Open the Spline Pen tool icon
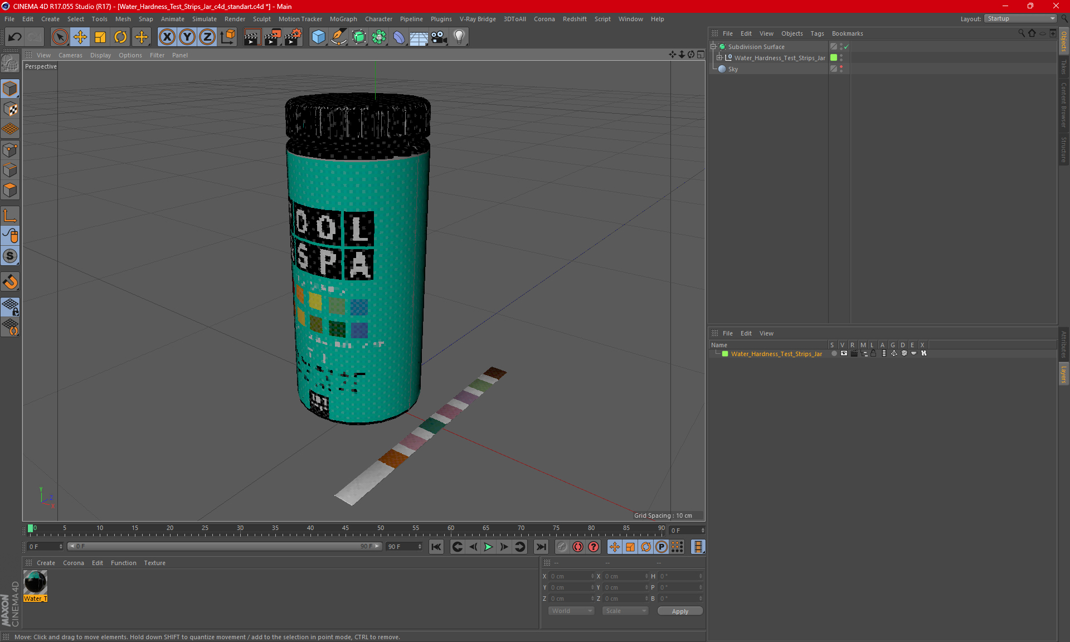 pos(339,37)
